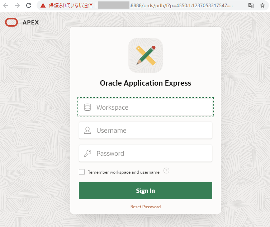Viewport: 270px width, 227px height.
Task: Click the APEX header text
Action: (30, 22)
